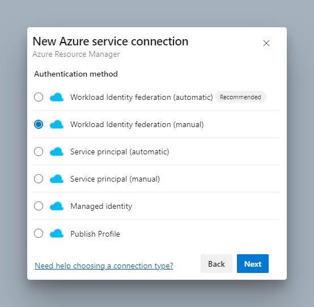Click the Publish Profile option text

(x=95, y=234)
